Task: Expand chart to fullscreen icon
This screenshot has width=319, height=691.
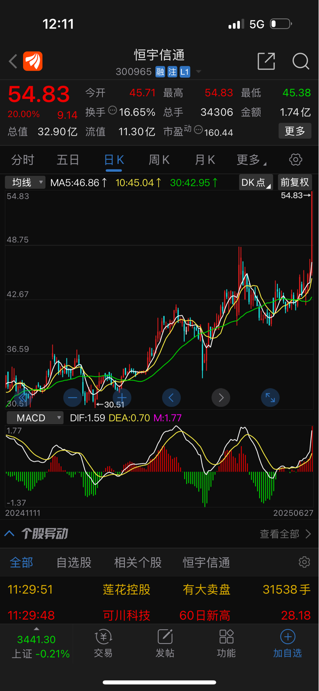Action: pyautogui.click(x=270, y=398)
